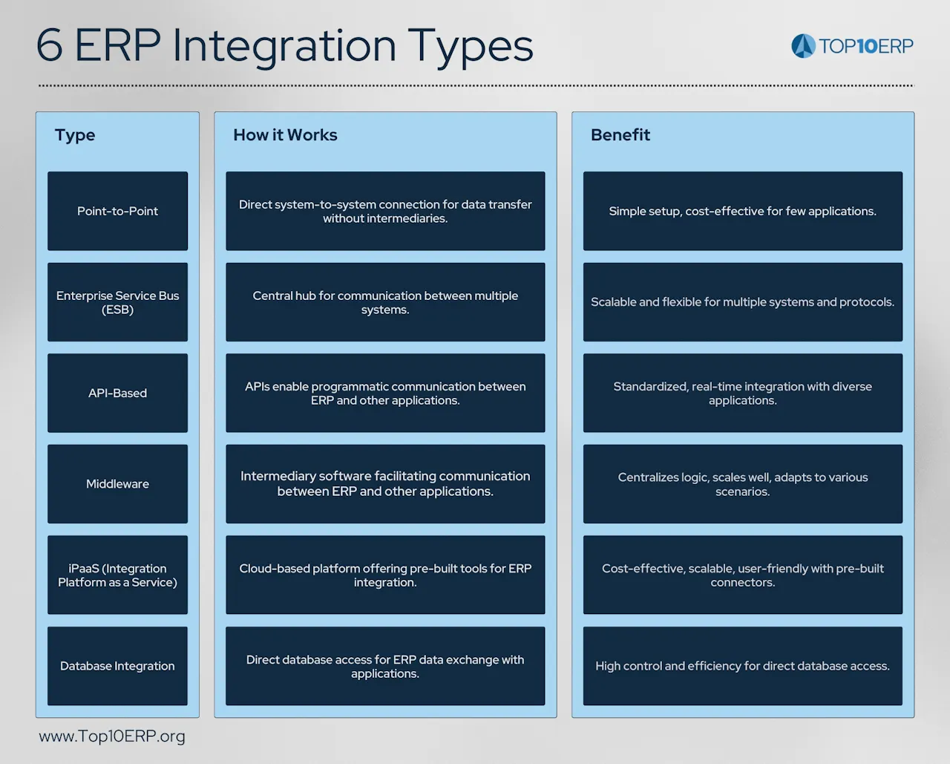Select the Benefit column header
950x764 pixels.
(620, 135)
